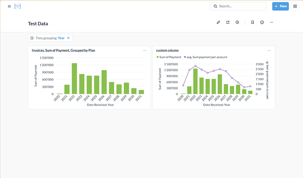This screenshot has width=303, height=178.
Task: Open the dashboard header more options menu
Action: pos(271,22)
